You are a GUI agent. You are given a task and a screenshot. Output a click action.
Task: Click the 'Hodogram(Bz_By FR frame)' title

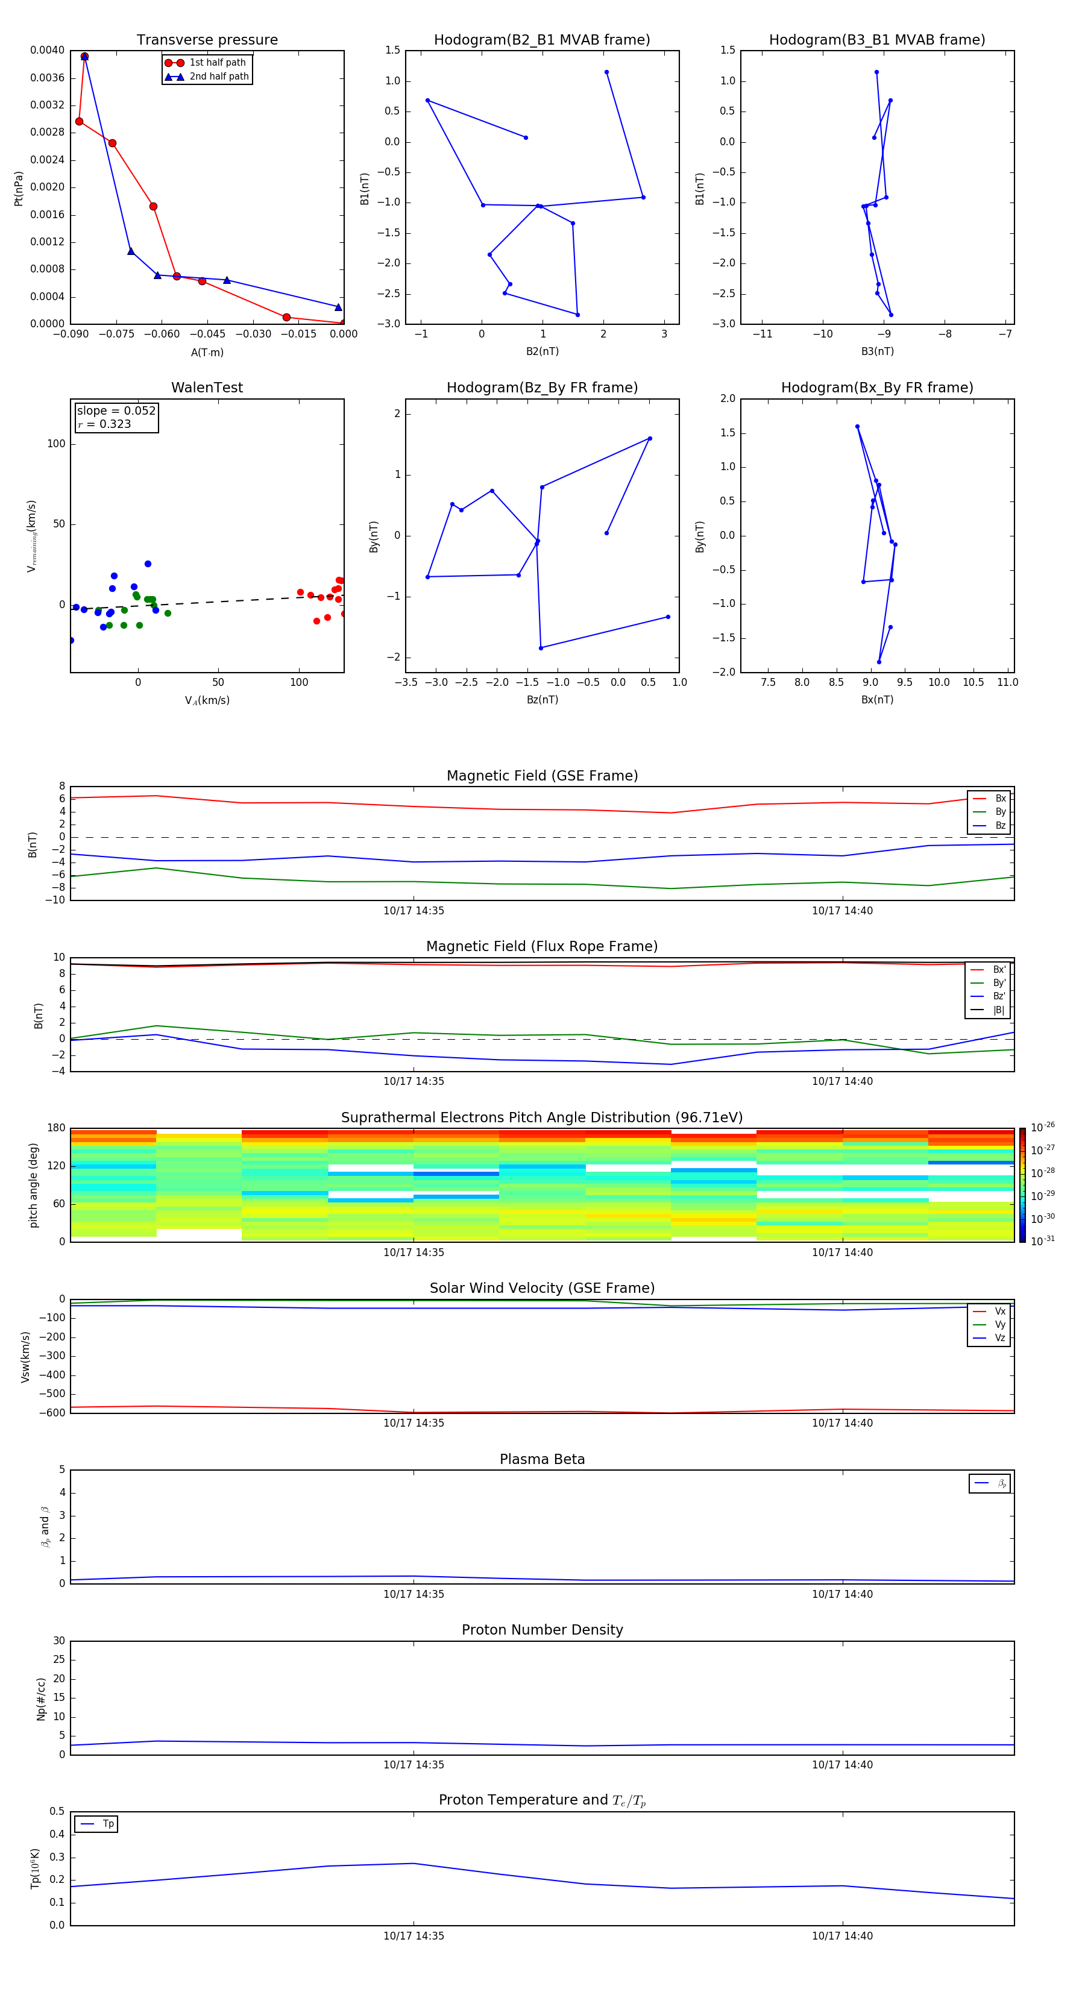coord(542,388)
